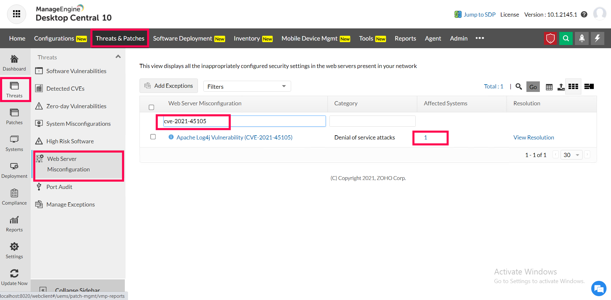Select the Threats sidebar icon
This screenshot has height=300, width=611.
(x=14, y=86)
